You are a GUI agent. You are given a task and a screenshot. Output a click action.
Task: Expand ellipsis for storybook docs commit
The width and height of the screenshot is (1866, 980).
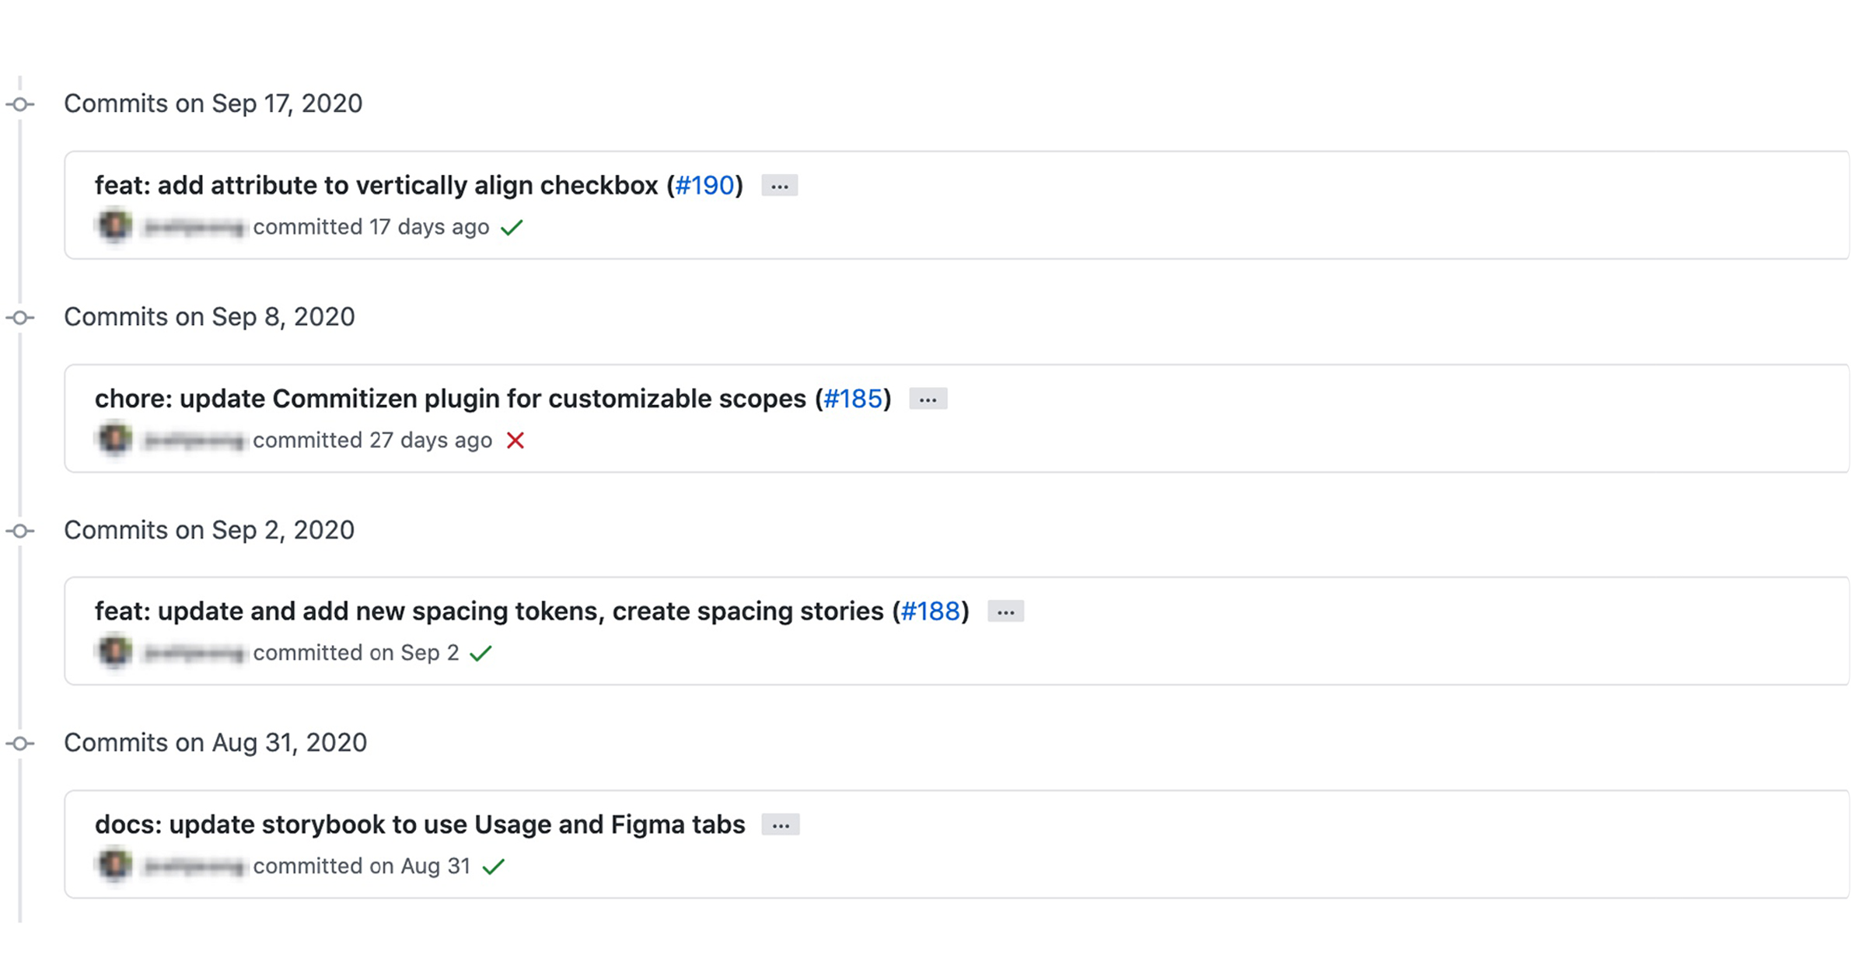(780, 825)
